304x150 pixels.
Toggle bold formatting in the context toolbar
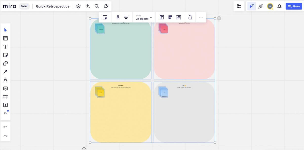coord(118,17)
